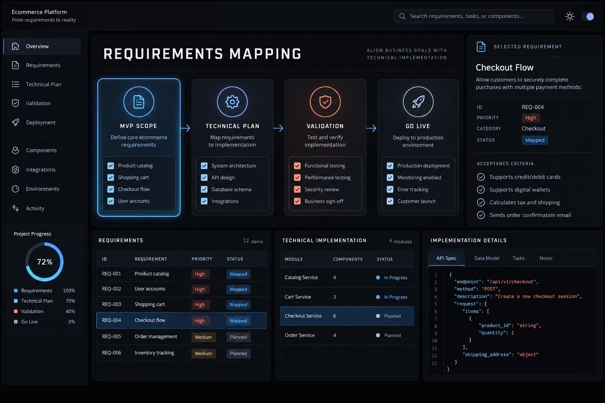Viewport: 605px width, 403px height.
Task: Select the REQ-001 Product catalog row
Action: click(182, 274)
